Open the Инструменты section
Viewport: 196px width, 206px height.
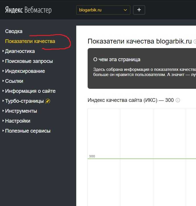point(21,111)
